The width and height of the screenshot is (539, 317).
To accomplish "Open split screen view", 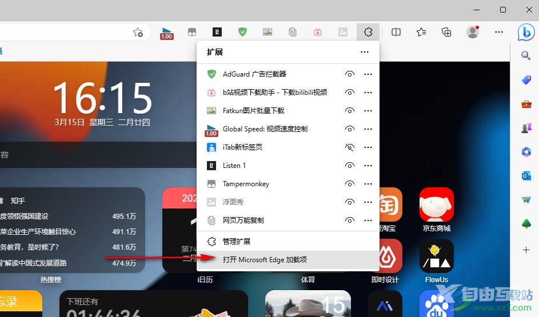I will coord(396,32).
